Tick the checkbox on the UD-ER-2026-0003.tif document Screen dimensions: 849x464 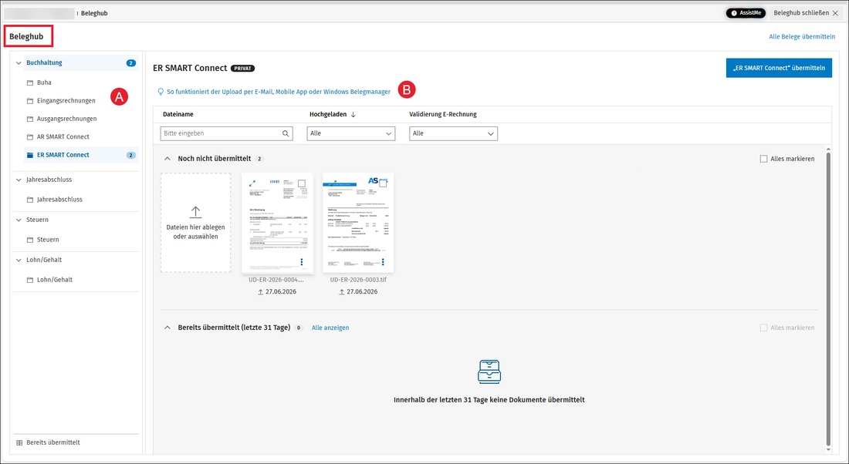[383, 184]
